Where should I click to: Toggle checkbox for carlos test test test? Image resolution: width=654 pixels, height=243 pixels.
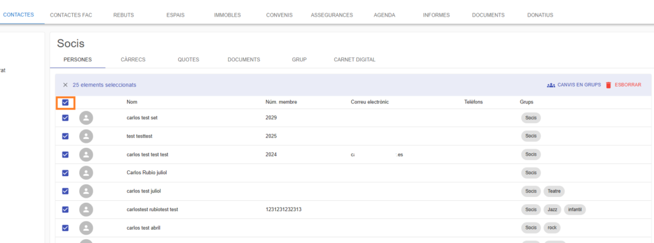(x=65, y=154)
